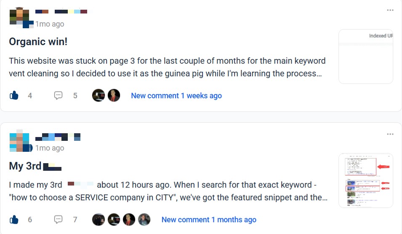Open the three-dot menu on "Organic win!" post

coord(390,10)
